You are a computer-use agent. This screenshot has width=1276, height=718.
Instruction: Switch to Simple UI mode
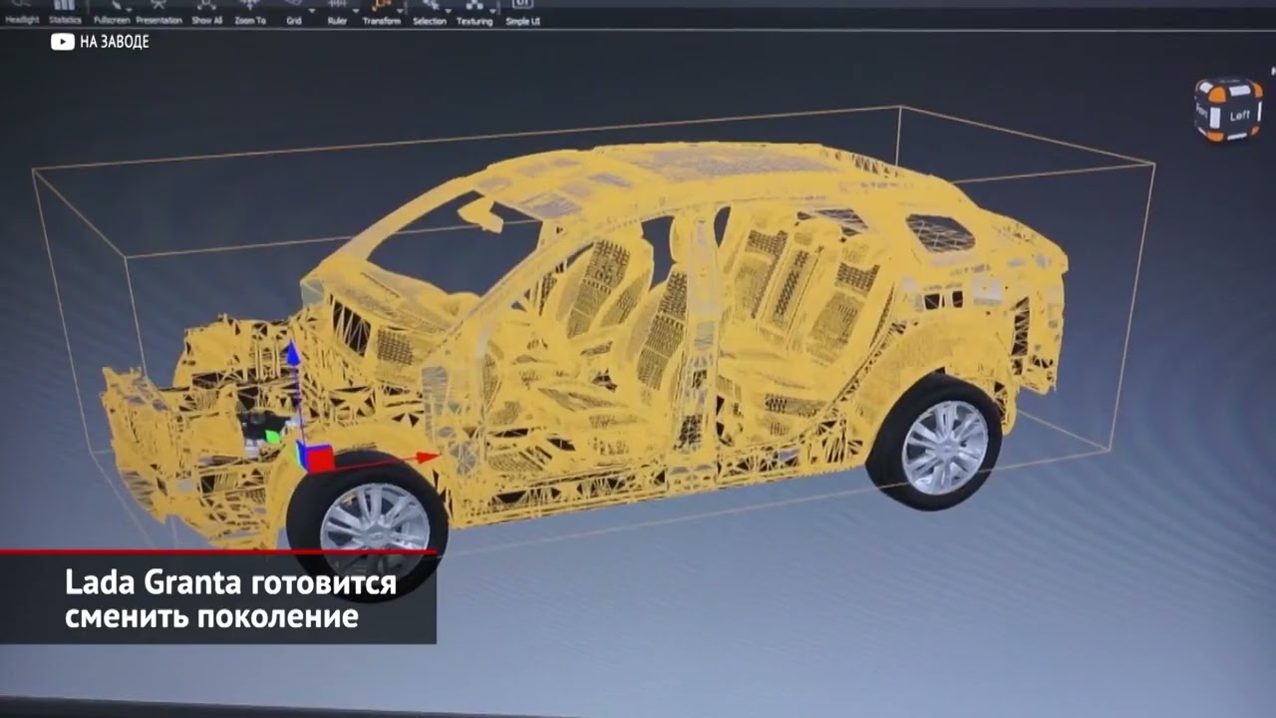(522, 12)
